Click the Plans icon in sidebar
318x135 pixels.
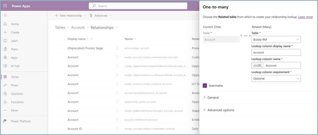click(5, 49)
